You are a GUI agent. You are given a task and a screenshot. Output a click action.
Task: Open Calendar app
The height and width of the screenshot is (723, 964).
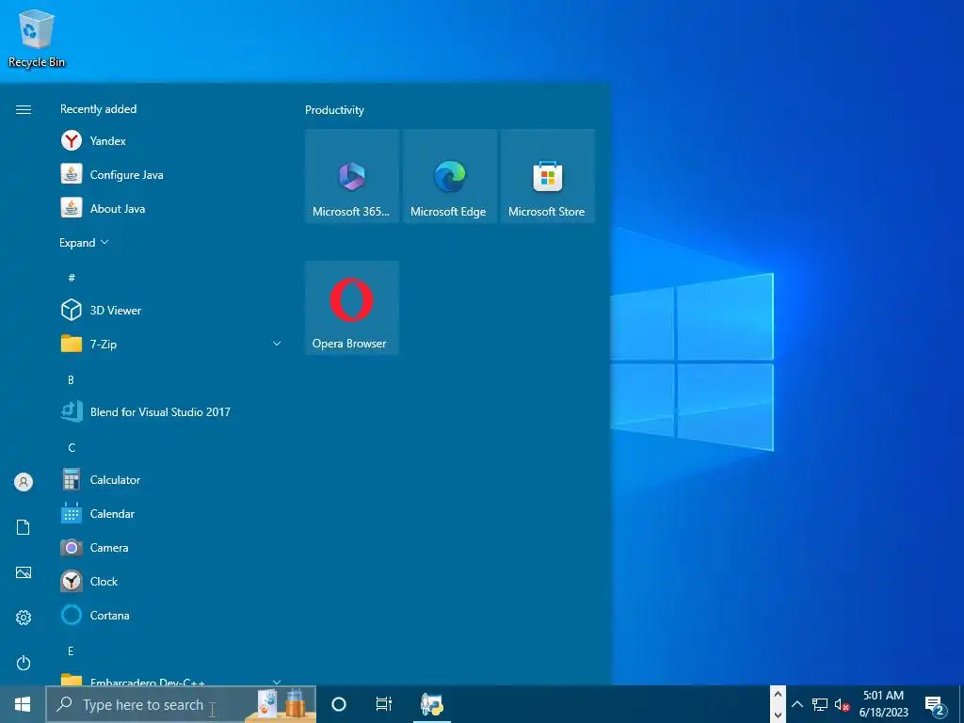(171, 513)
